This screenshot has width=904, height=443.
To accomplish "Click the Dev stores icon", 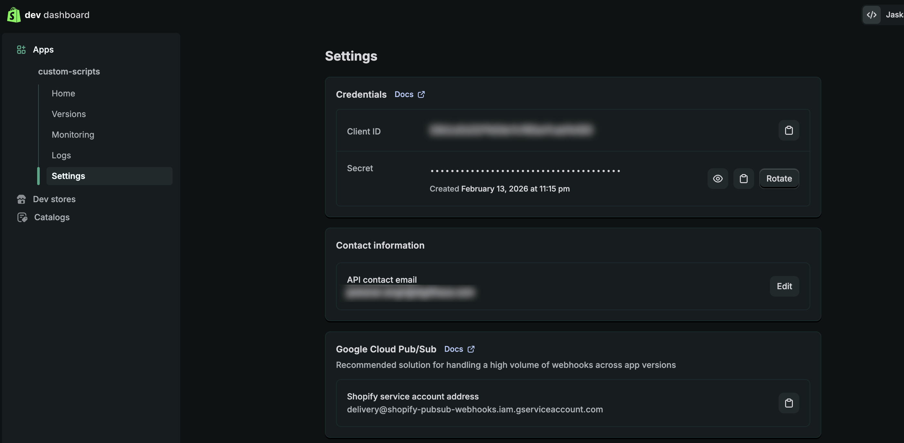I will click(x=21, y=199).
